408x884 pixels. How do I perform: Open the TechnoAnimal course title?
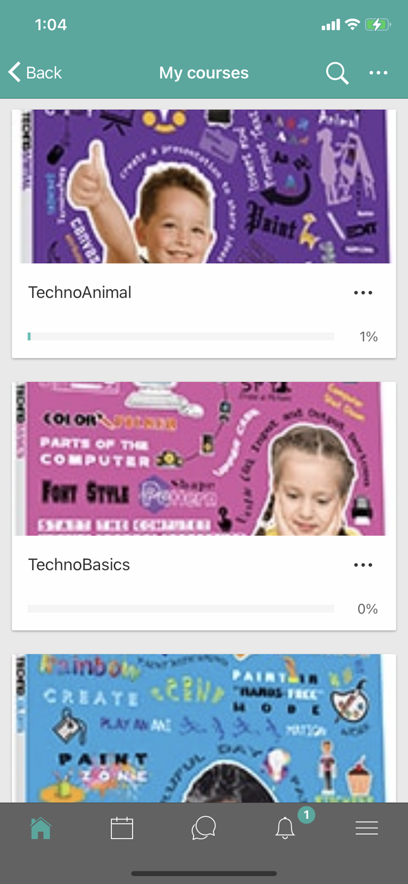click(x=80, y=293)
